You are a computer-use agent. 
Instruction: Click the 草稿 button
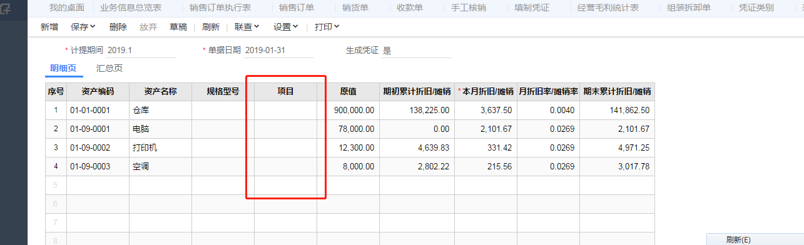point(178,27)
